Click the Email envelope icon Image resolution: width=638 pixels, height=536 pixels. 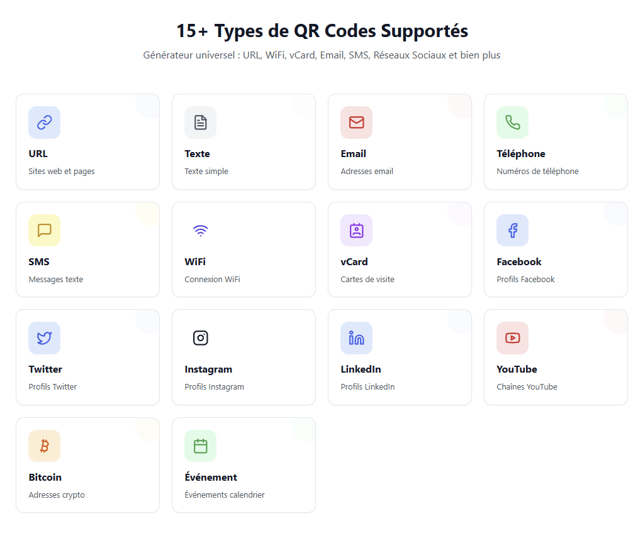point(356,123)
